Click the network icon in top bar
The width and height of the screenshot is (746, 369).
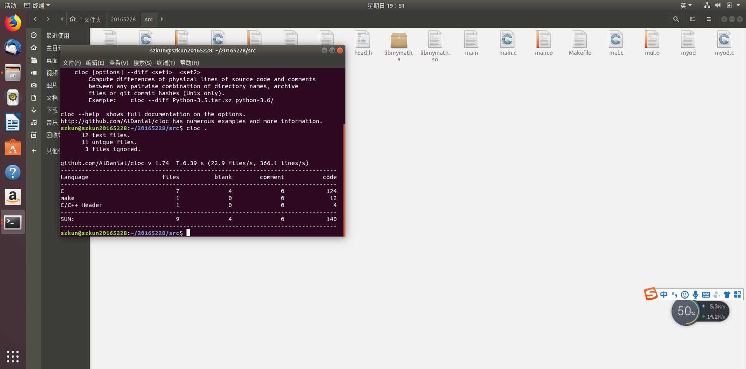pyautogui.click(x=707, y=5)
